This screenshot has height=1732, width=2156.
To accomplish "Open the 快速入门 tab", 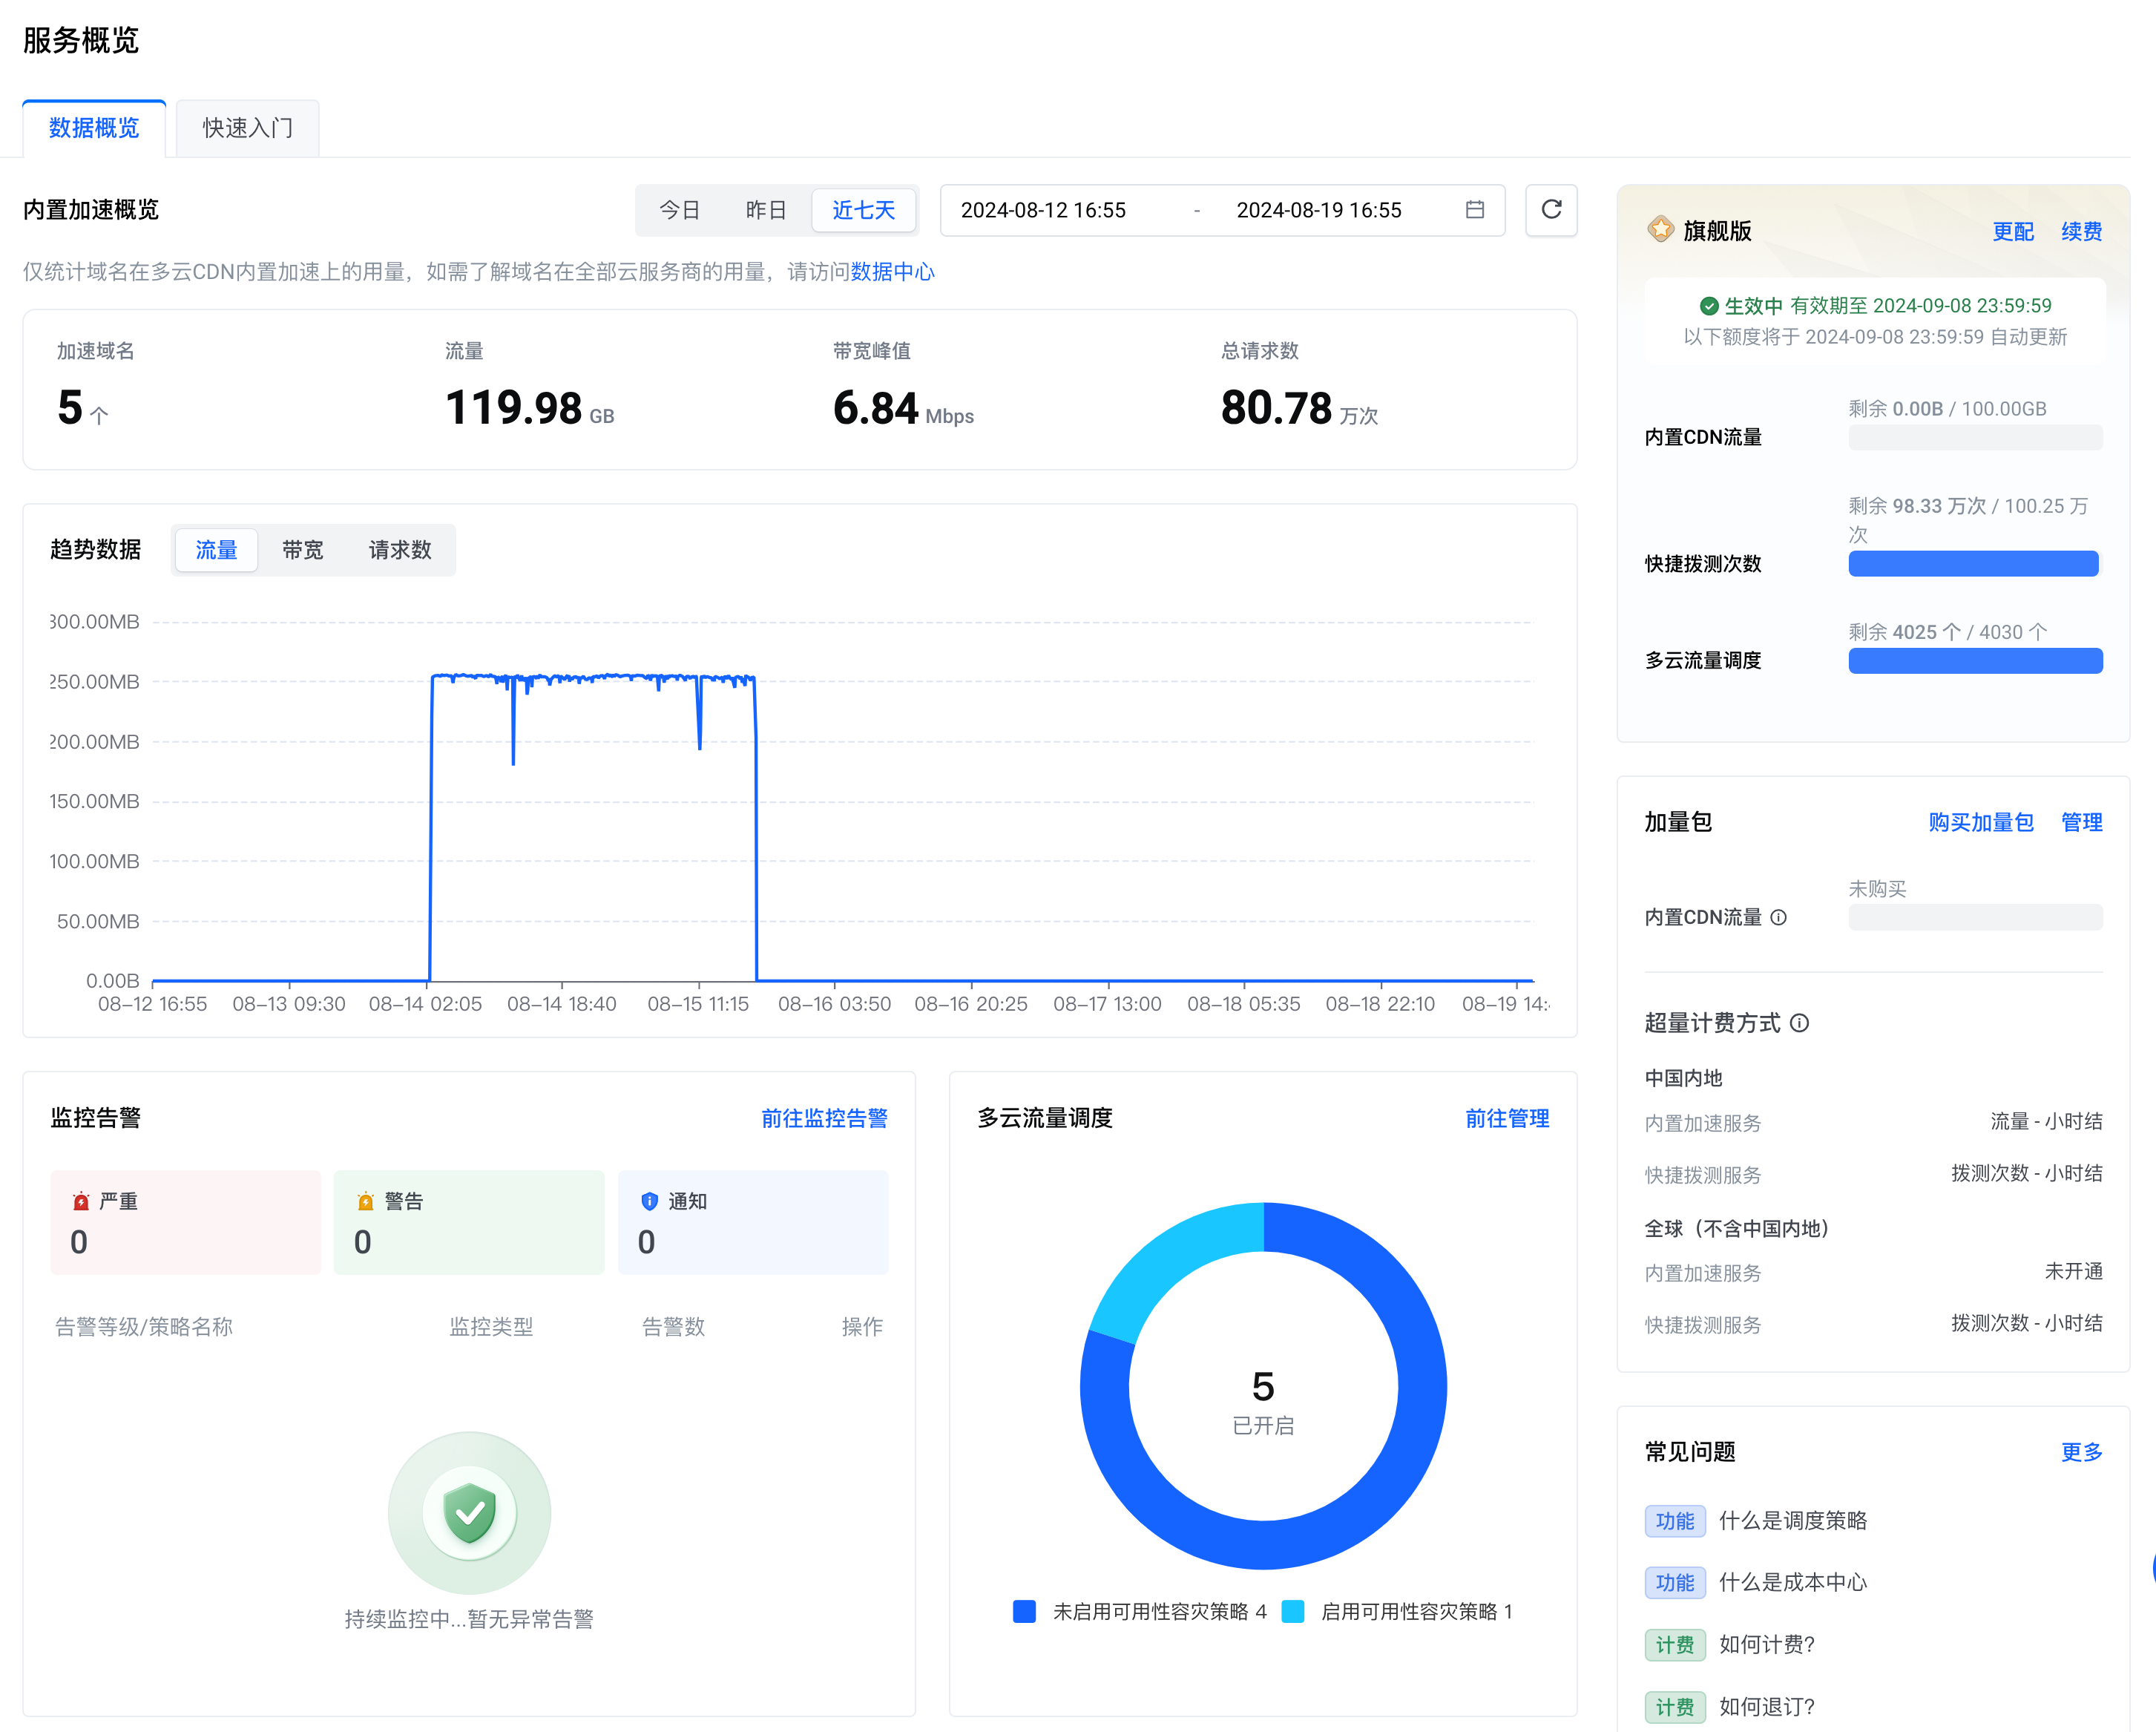I will coord(247,128).
